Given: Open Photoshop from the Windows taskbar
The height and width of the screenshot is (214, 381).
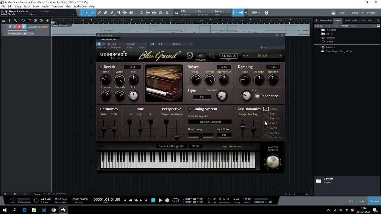Looking at the screenshot, I should 44,210.
